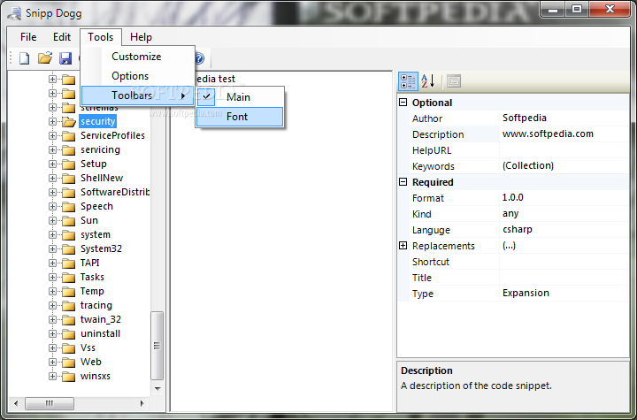Screen dimensions: 637x420
Task: Choose Options from Tools menu
Action: (x=130, y=76)
